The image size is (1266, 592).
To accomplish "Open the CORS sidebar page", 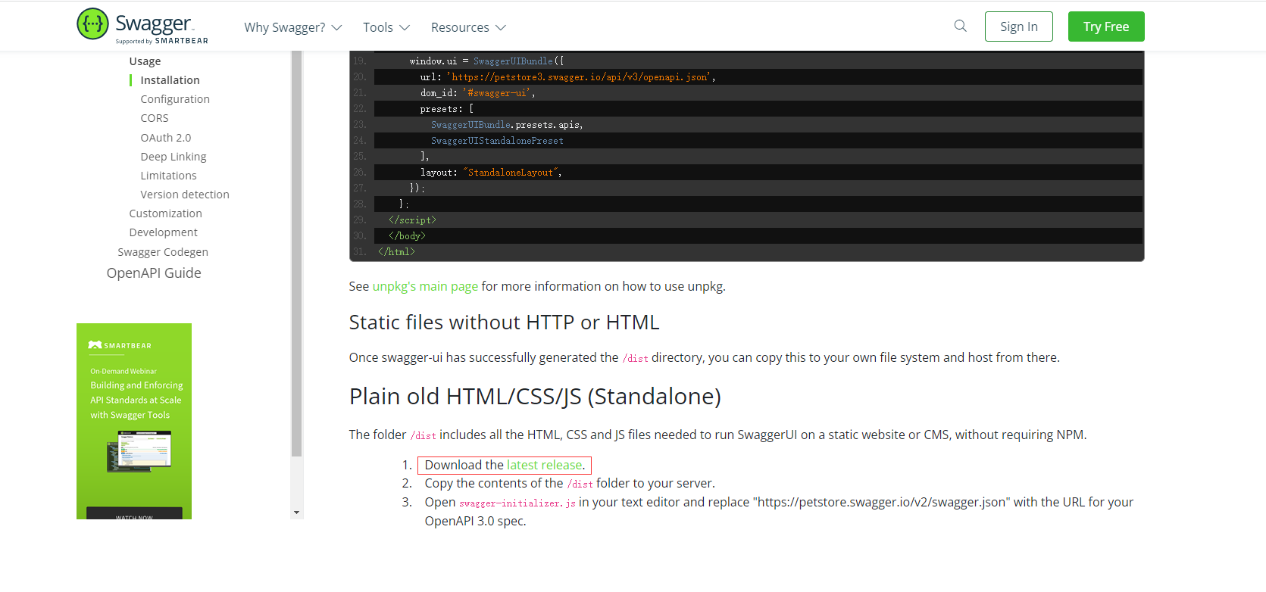I will [x=155, y=118].
